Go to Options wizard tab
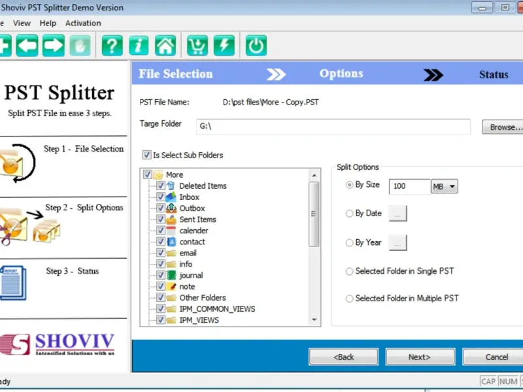Screen dimensions: 523x392 tap(341, 74)
